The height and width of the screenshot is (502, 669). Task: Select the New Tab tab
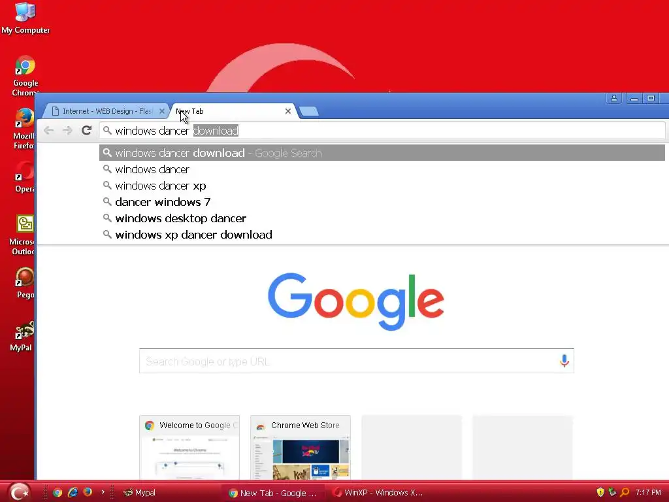tap(233, 111)
